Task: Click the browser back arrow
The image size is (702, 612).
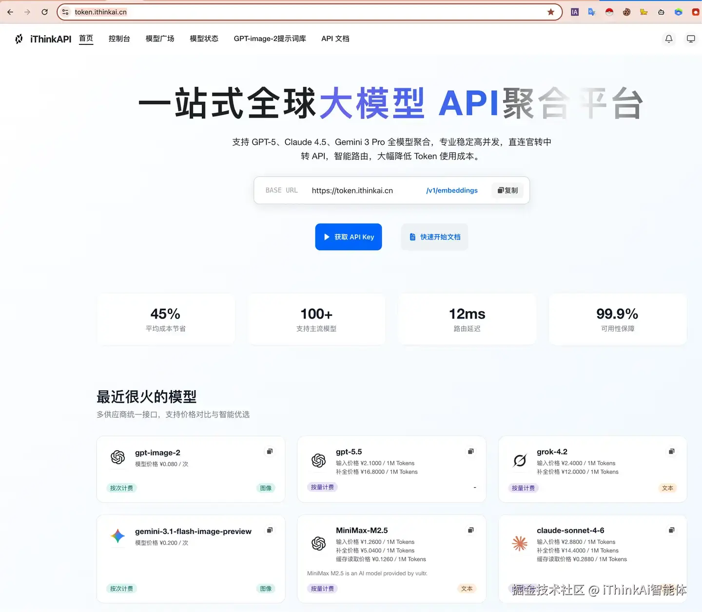Action: point(10,12)
